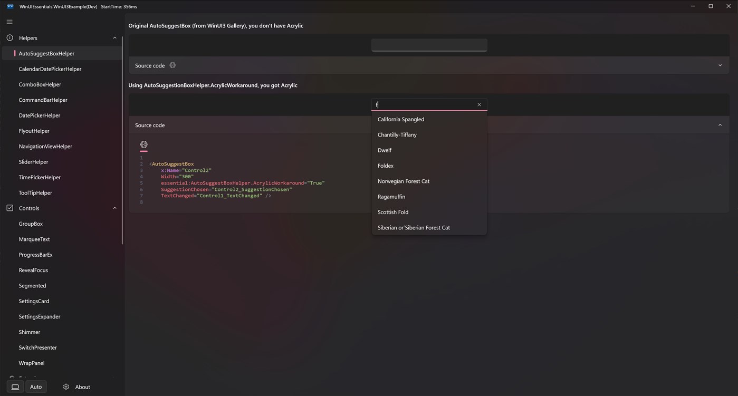Open ToolTipHelper page
The height and width of the screenshot is (396, 738).
click(62, 193)
